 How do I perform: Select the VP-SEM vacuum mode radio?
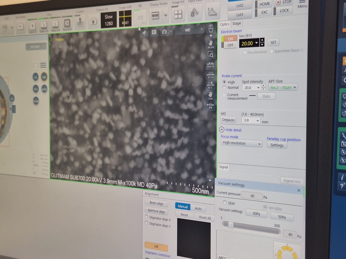click(265, 207)
